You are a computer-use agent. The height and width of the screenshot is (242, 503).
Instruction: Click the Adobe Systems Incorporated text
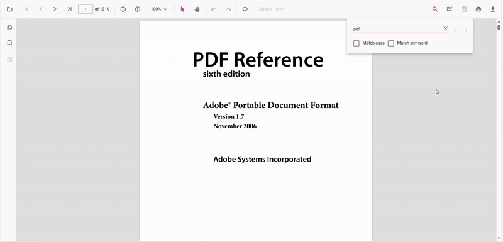click(x=262, y=159)
